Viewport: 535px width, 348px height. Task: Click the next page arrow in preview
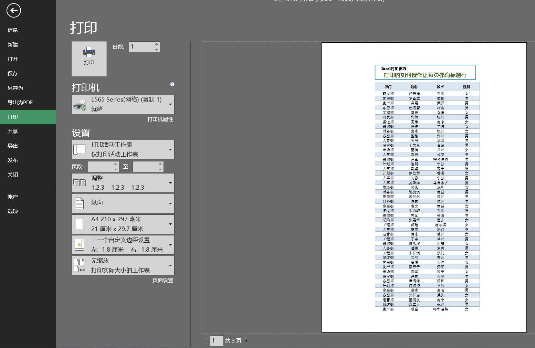pos(246,340)
